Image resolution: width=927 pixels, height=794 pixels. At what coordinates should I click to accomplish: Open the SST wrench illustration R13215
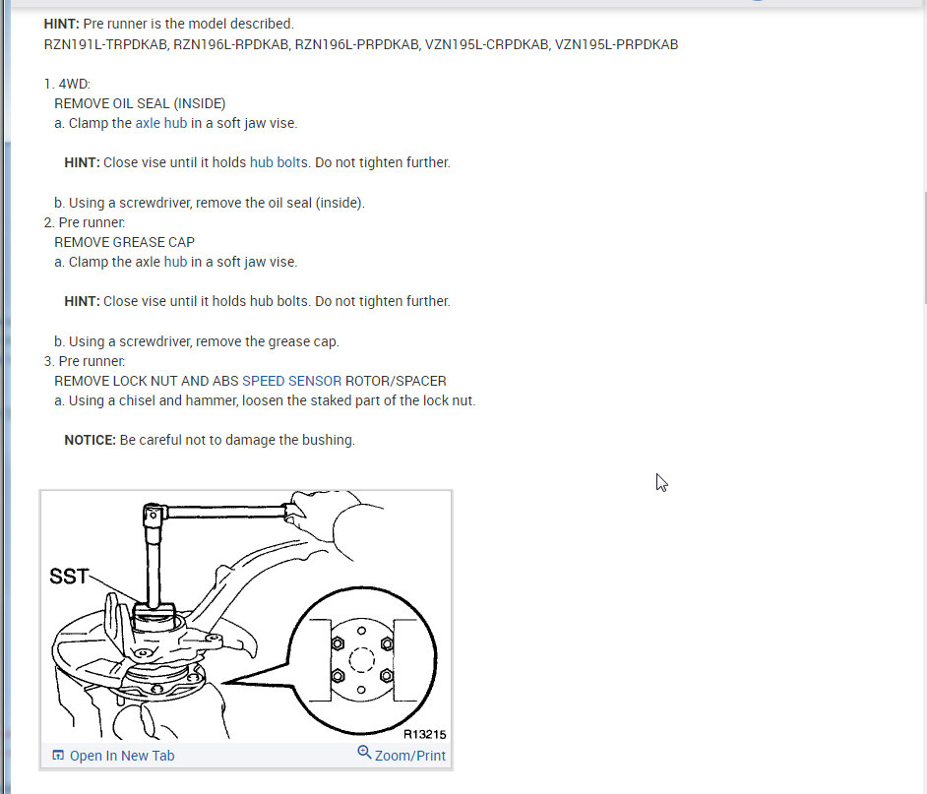point(246,616)
